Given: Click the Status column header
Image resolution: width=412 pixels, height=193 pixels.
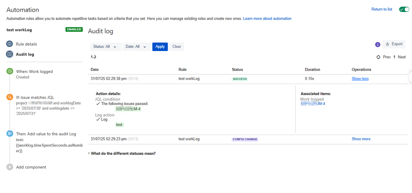Looking at the screenshot, I should (x=237, y=70).
